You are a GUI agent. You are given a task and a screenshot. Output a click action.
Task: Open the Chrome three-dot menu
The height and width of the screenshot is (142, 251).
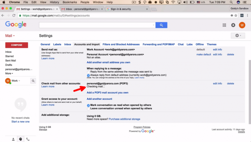pos(247,15)
